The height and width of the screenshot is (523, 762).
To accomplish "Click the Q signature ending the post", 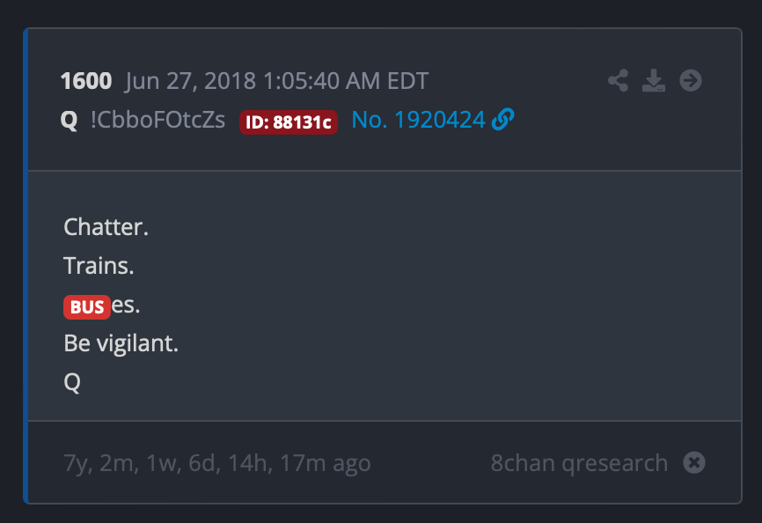I will 72,382.
